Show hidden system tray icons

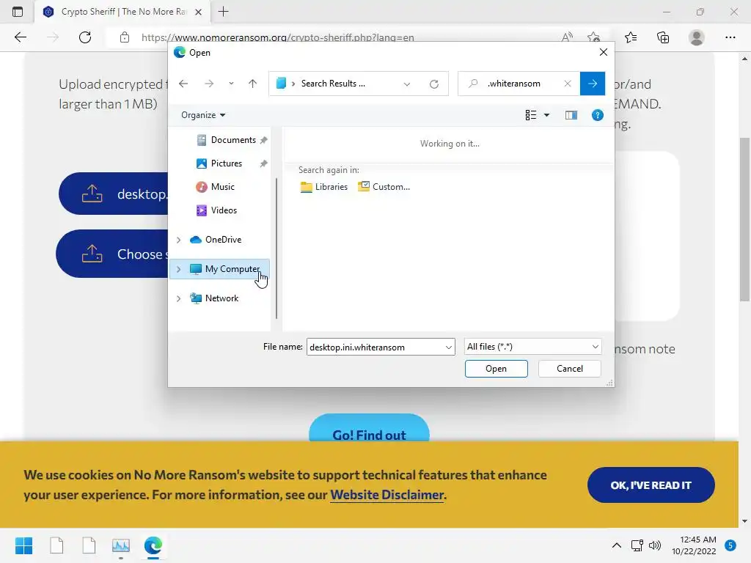tap(617, 545)
